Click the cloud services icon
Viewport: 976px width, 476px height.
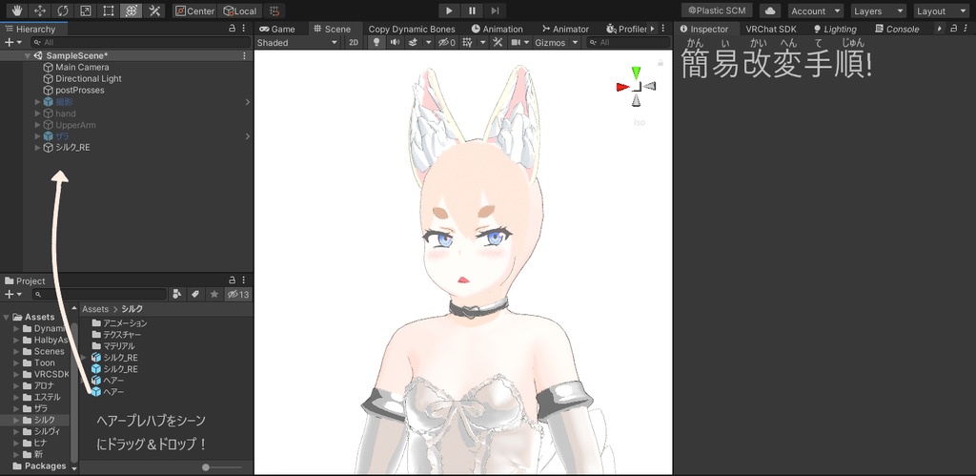point(770,10)
